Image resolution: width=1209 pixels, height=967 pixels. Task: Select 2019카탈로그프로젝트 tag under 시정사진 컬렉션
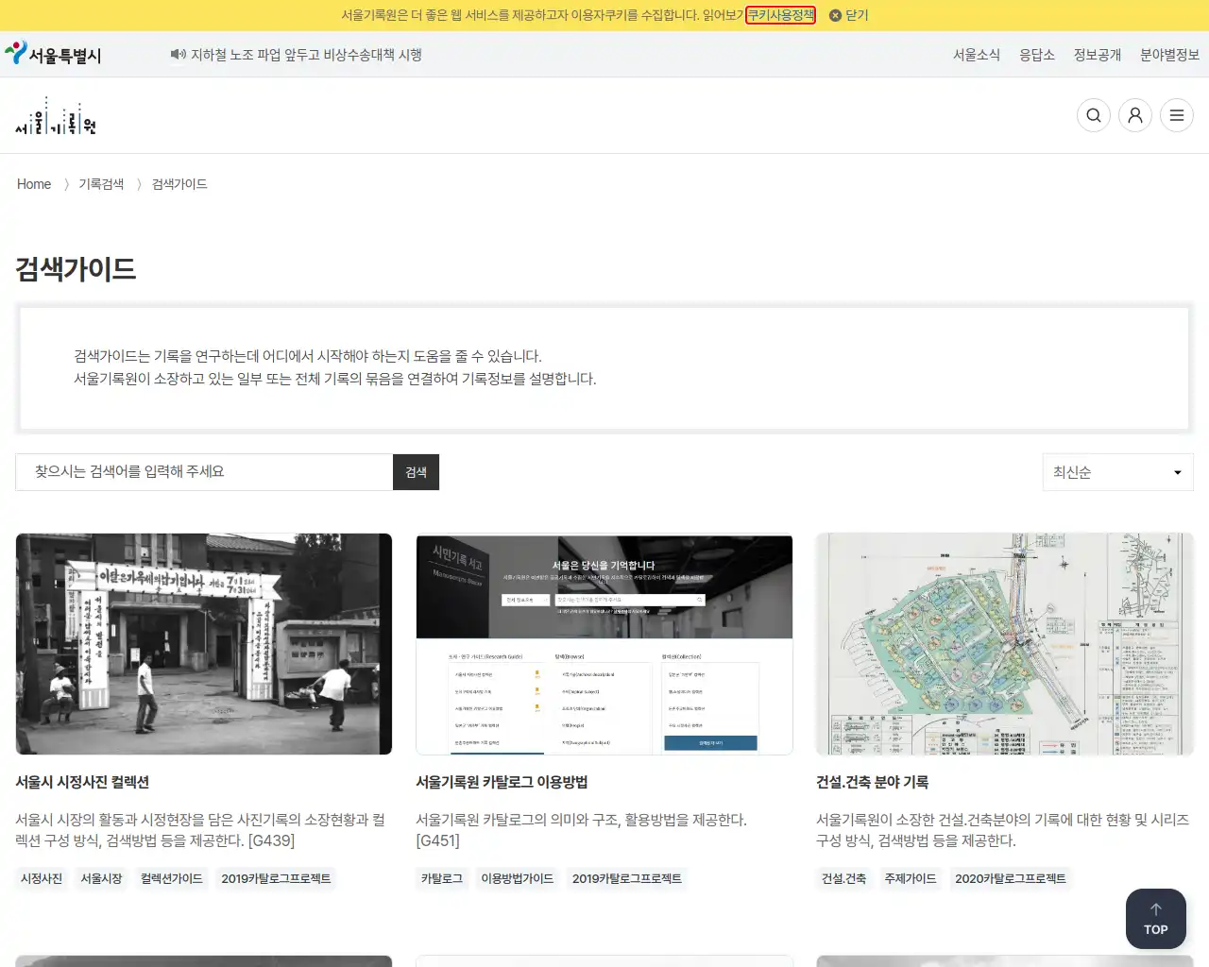pos(276,878)
